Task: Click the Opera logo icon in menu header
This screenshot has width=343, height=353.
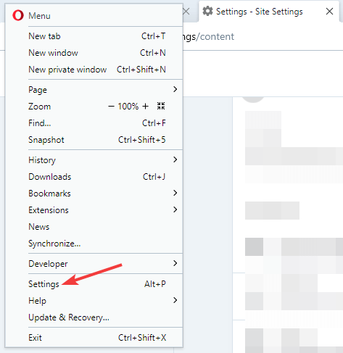Action: click(x=18, y=15)
